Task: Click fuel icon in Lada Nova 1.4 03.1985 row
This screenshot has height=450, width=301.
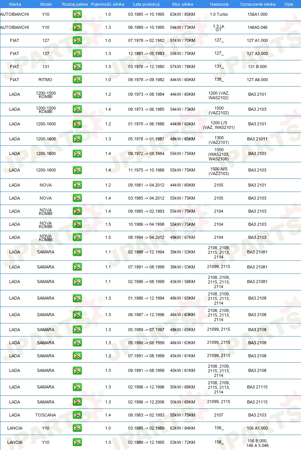Action: point(77,198)
